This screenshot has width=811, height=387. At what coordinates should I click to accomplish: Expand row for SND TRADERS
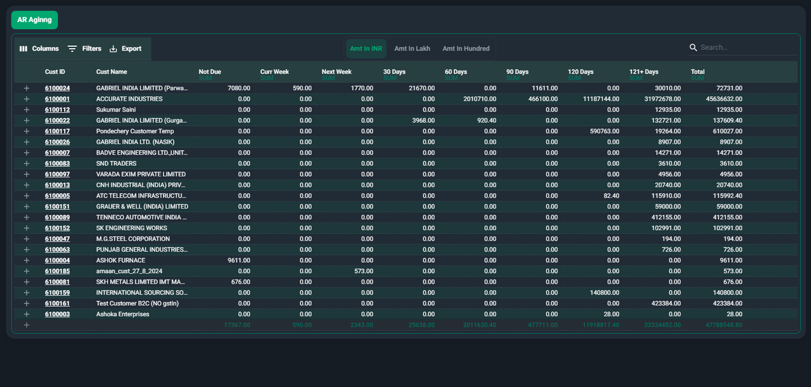click(x=27, y=163)
